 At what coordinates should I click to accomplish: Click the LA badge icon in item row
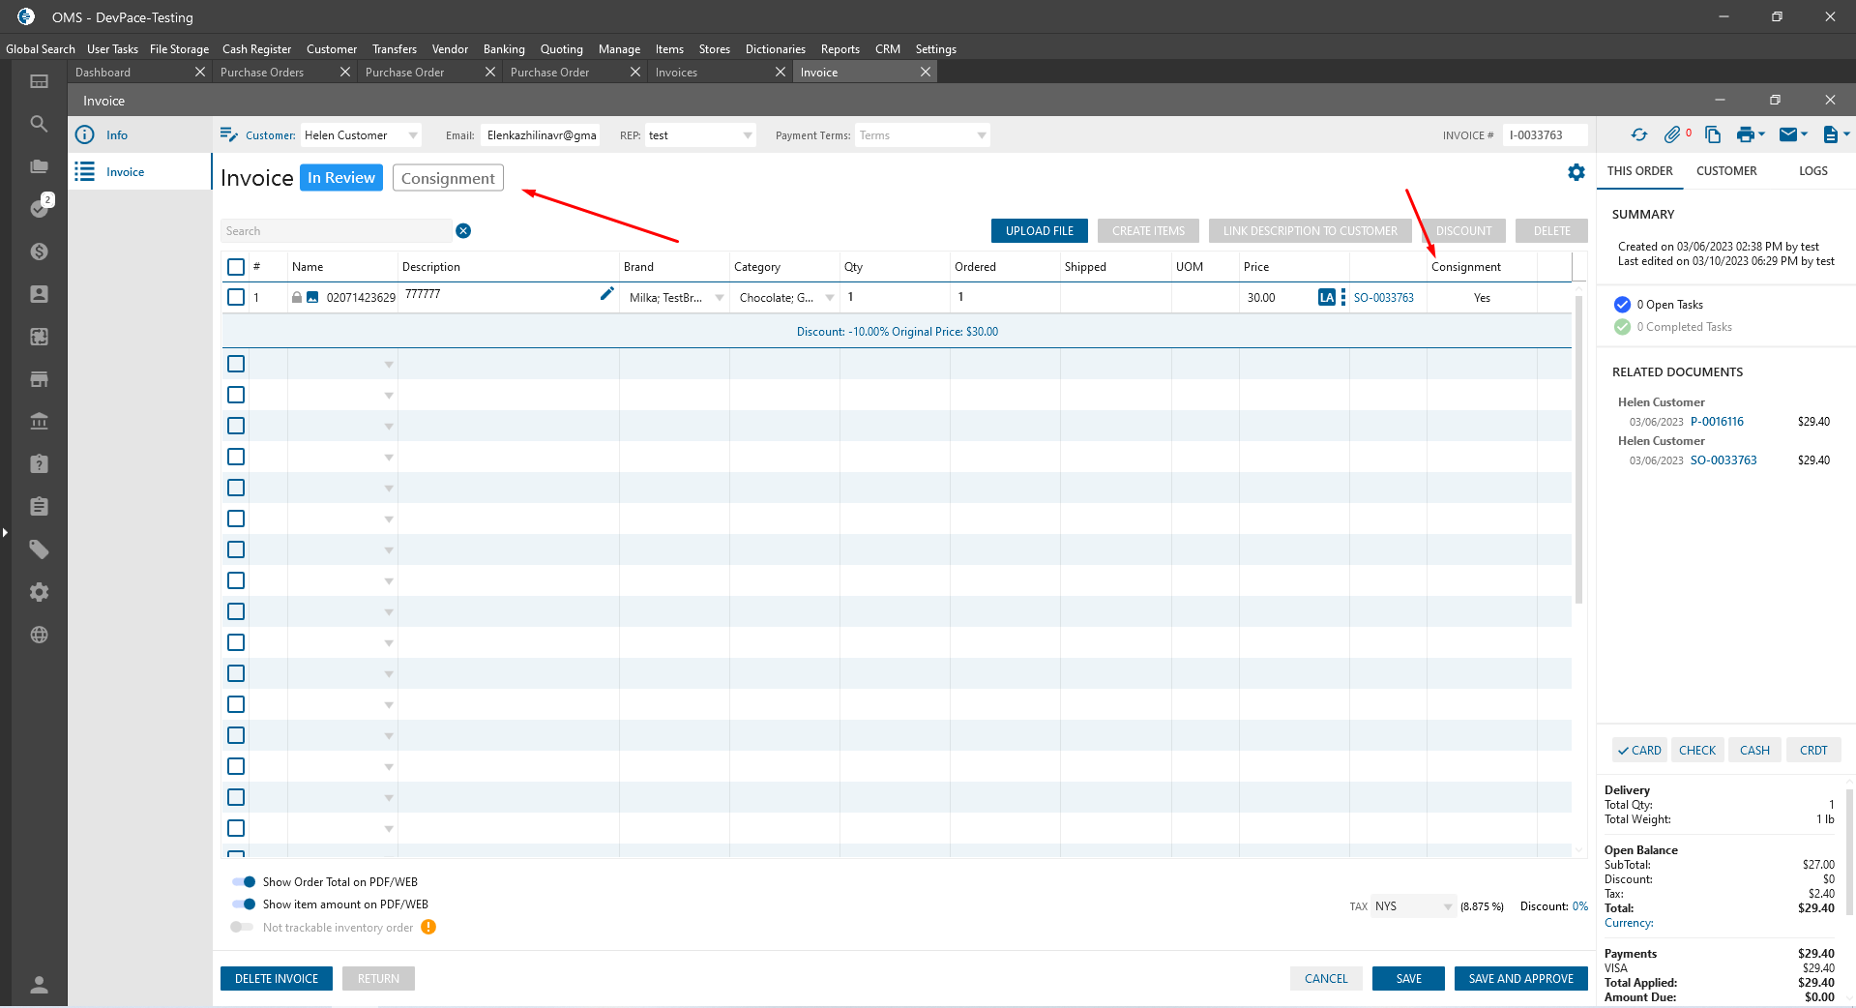tap(1327, 297)
